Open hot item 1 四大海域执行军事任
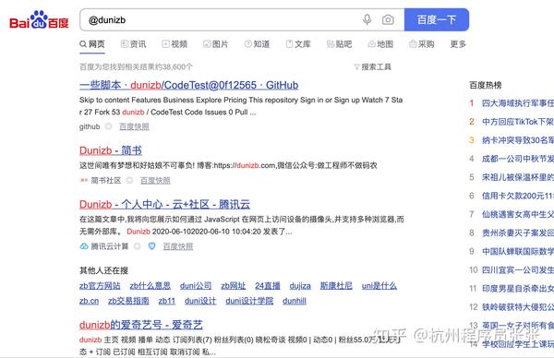Image resolution: width=554 pixels, height=358 pixels. click(x=518, y=103)
